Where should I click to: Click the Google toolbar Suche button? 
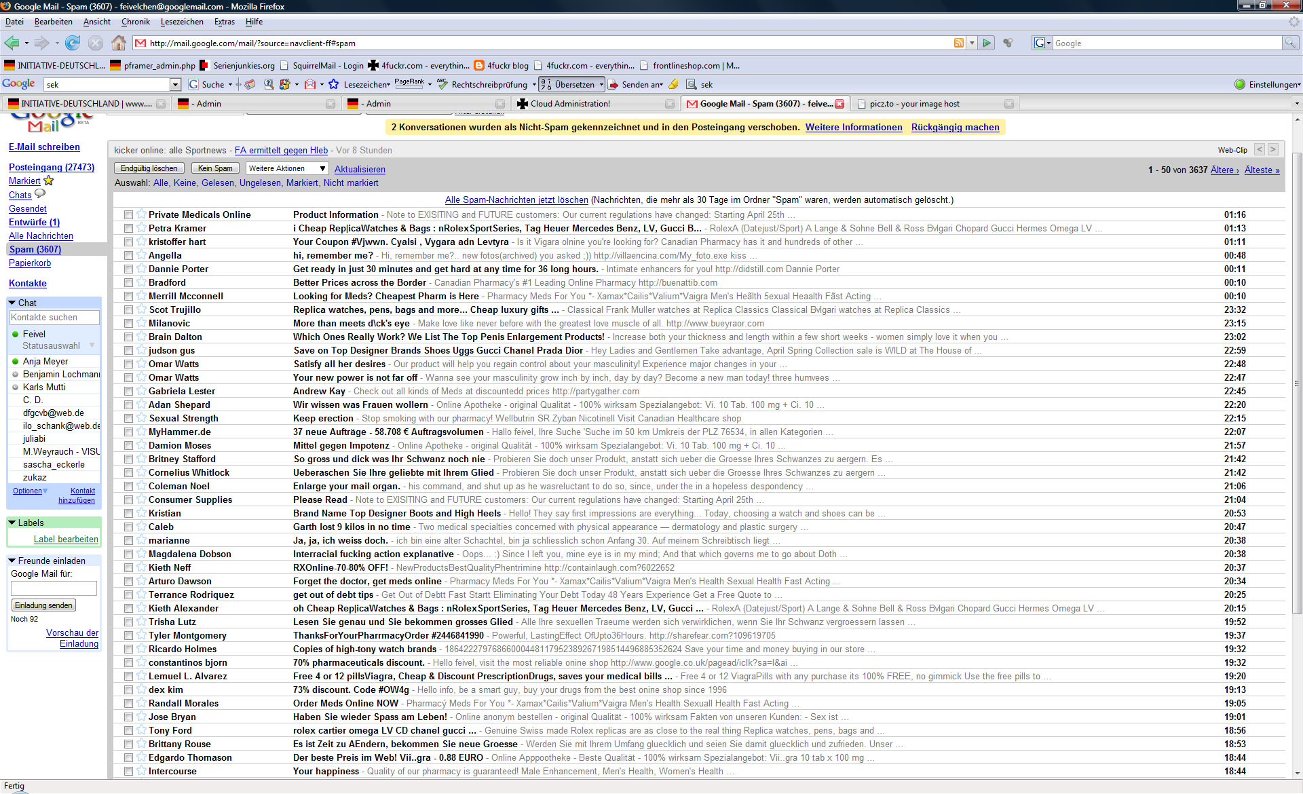pos(208,85)
